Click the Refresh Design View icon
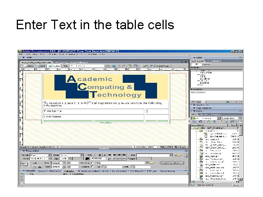This screenshot has height=197, width=263. [123, 66]
